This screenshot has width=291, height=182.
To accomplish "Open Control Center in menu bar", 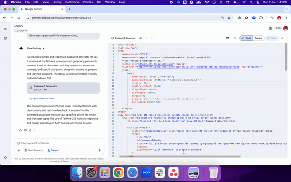I will 258,2.
